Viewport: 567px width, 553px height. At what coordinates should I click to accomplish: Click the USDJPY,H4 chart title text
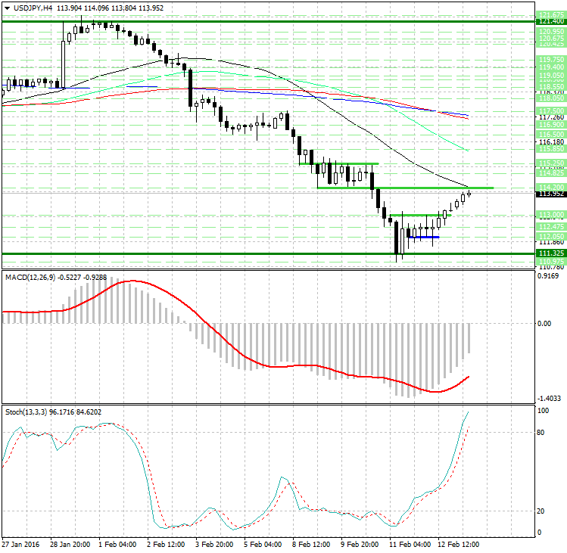(33, 8)
